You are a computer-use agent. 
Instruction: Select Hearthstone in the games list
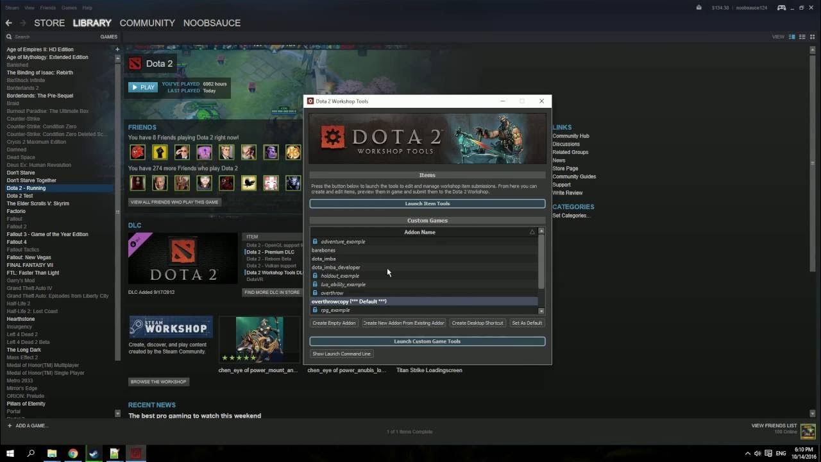tap(21, 319)
